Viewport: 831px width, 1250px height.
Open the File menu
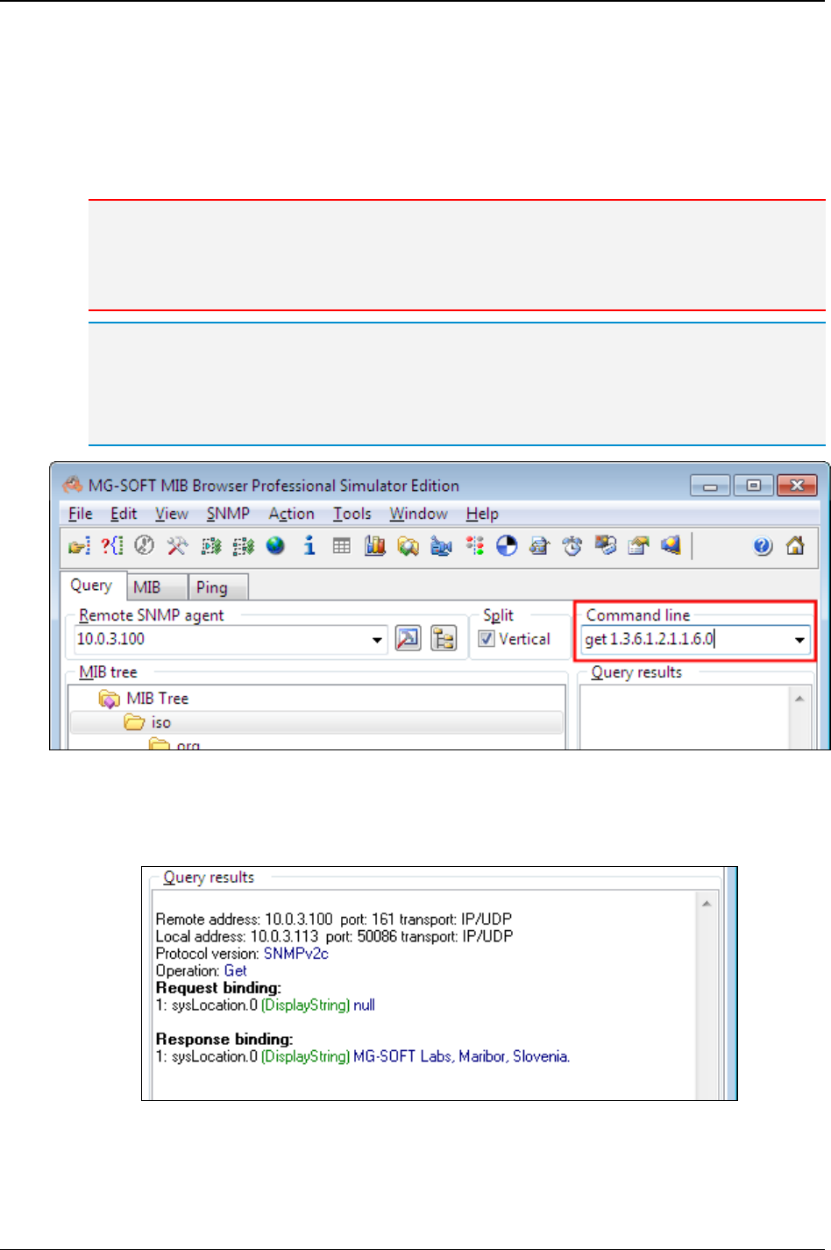[x=80, y=514]
